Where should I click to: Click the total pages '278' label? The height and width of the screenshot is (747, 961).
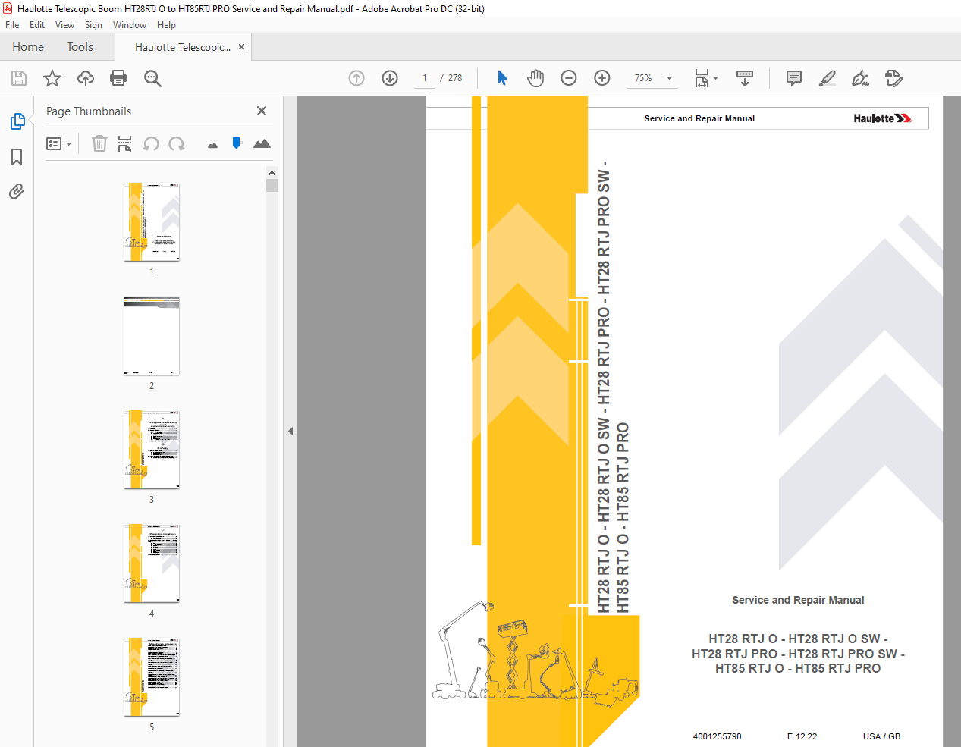455,78
